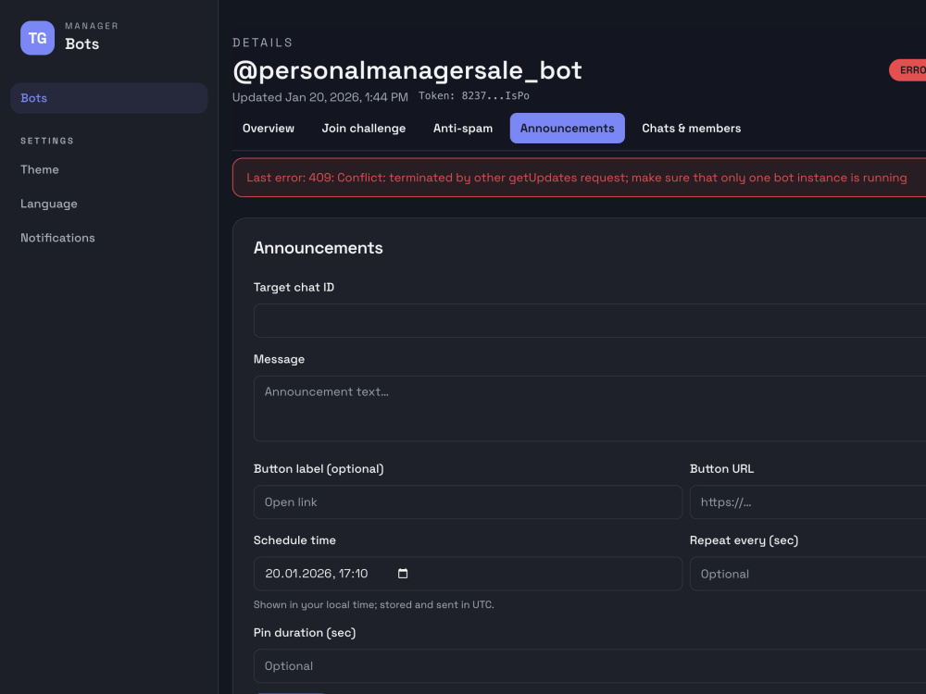Open Theme settings

[40, 169]
